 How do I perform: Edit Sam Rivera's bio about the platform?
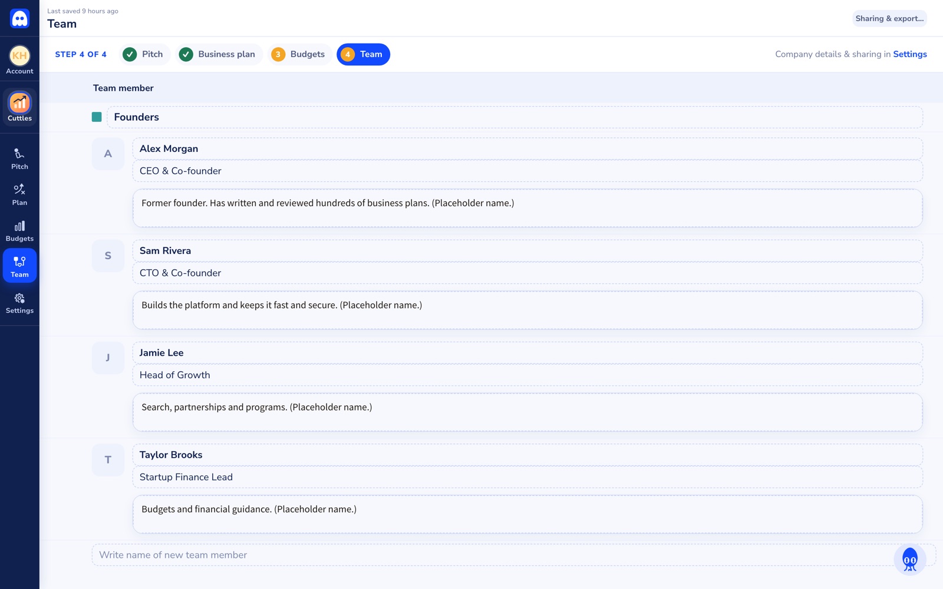tap(527, 310)
